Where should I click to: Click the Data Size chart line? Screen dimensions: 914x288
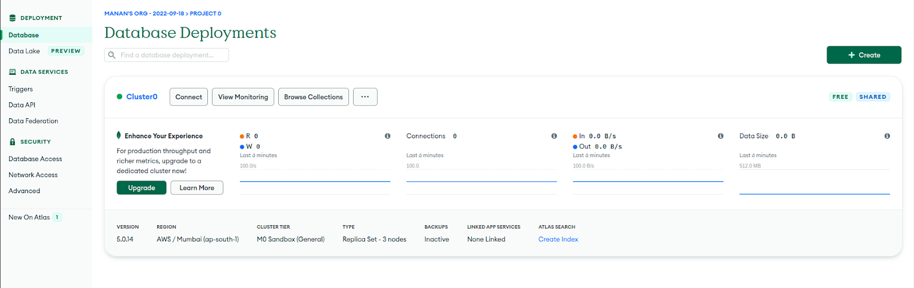[x=815, y=194]
